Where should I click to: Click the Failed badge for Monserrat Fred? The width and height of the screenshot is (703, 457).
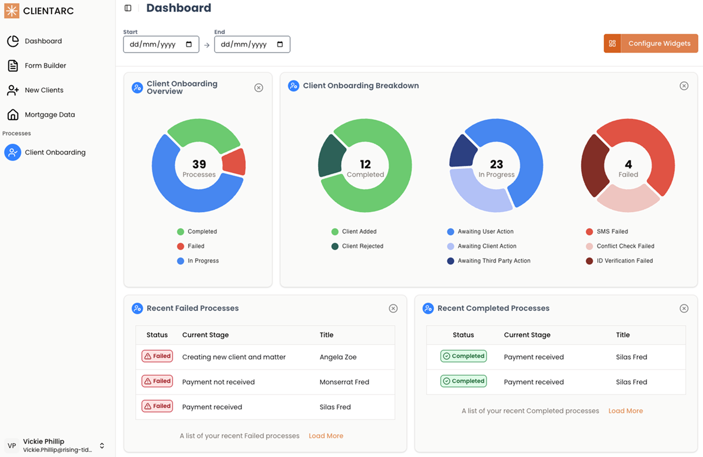[x=157, y=381]
